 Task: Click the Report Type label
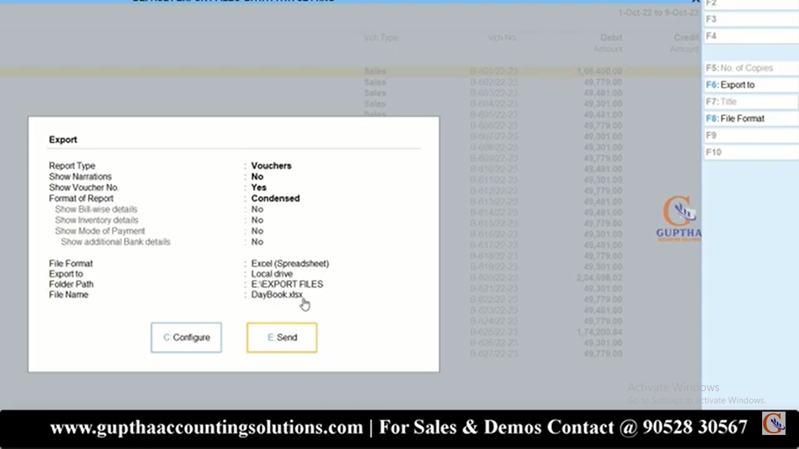point(72,166)
